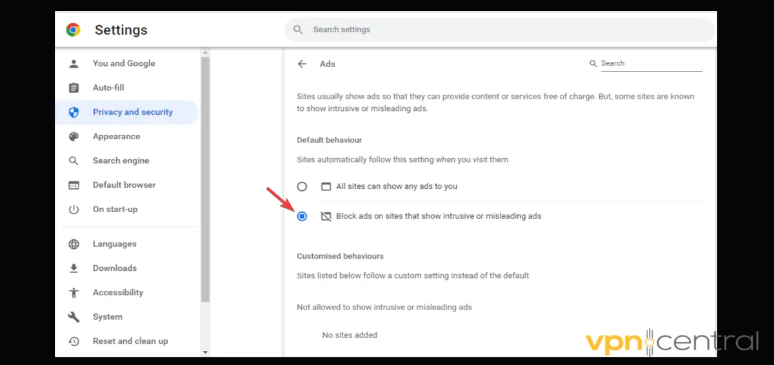Open the System settings section

coord(107,317)
